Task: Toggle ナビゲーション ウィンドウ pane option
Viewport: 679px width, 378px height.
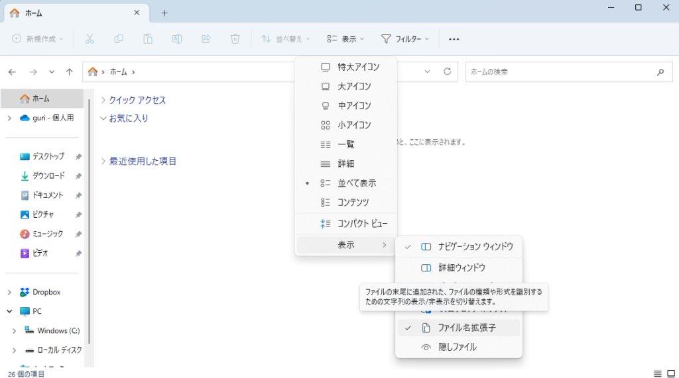Action: pos(475,246)
